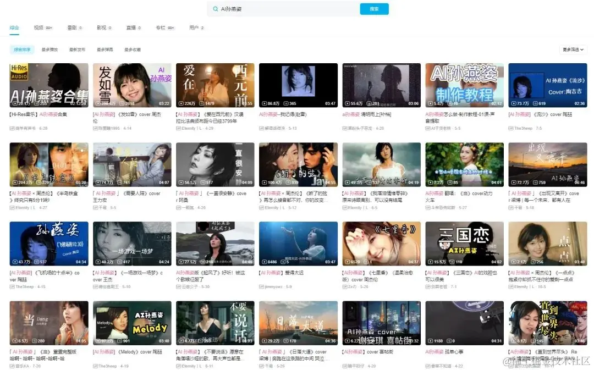This screenshot has height=370, width=594.
Task: Click UP icon beside 千暑 under 需要人陪
Action: point(96,207)
